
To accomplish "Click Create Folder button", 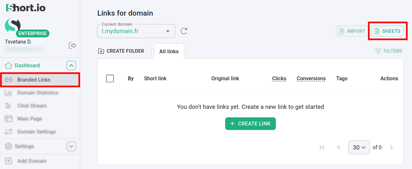I will (121, 51).
